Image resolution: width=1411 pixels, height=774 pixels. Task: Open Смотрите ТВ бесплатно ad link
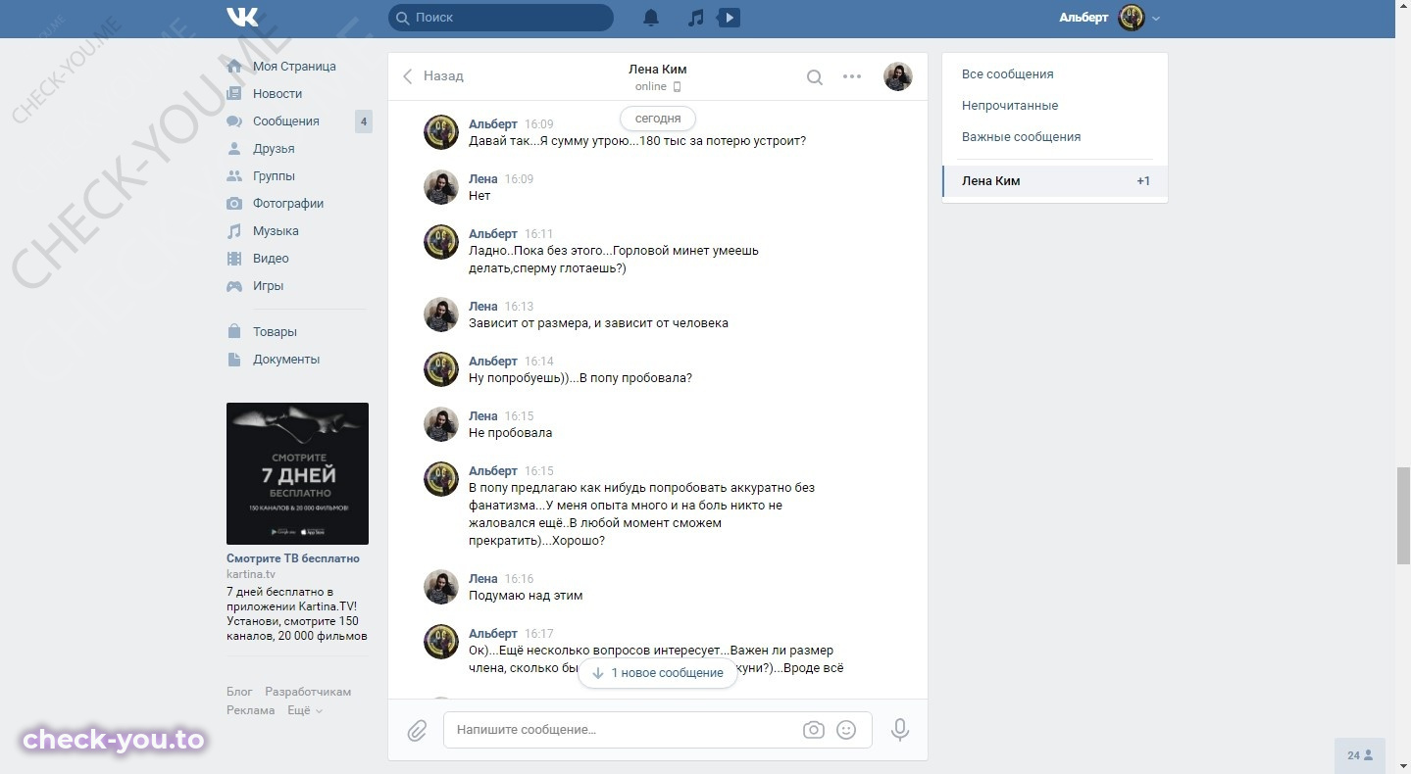(x=293, y=558)
